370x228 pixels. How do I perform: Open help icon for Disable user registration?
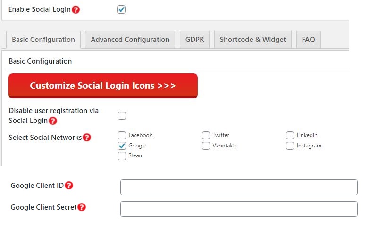pyautogui.click(x=53, y=121)
